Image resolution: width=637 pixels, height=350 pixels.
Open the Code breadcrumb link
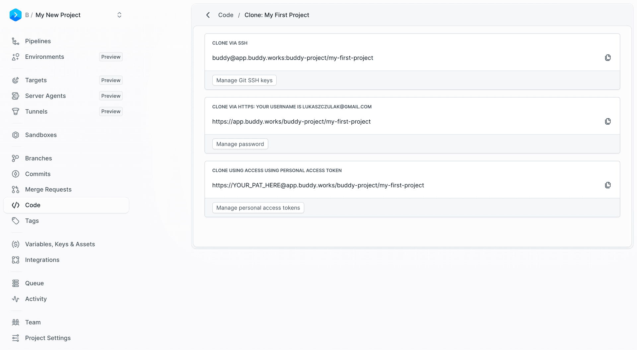pos(226,15)
